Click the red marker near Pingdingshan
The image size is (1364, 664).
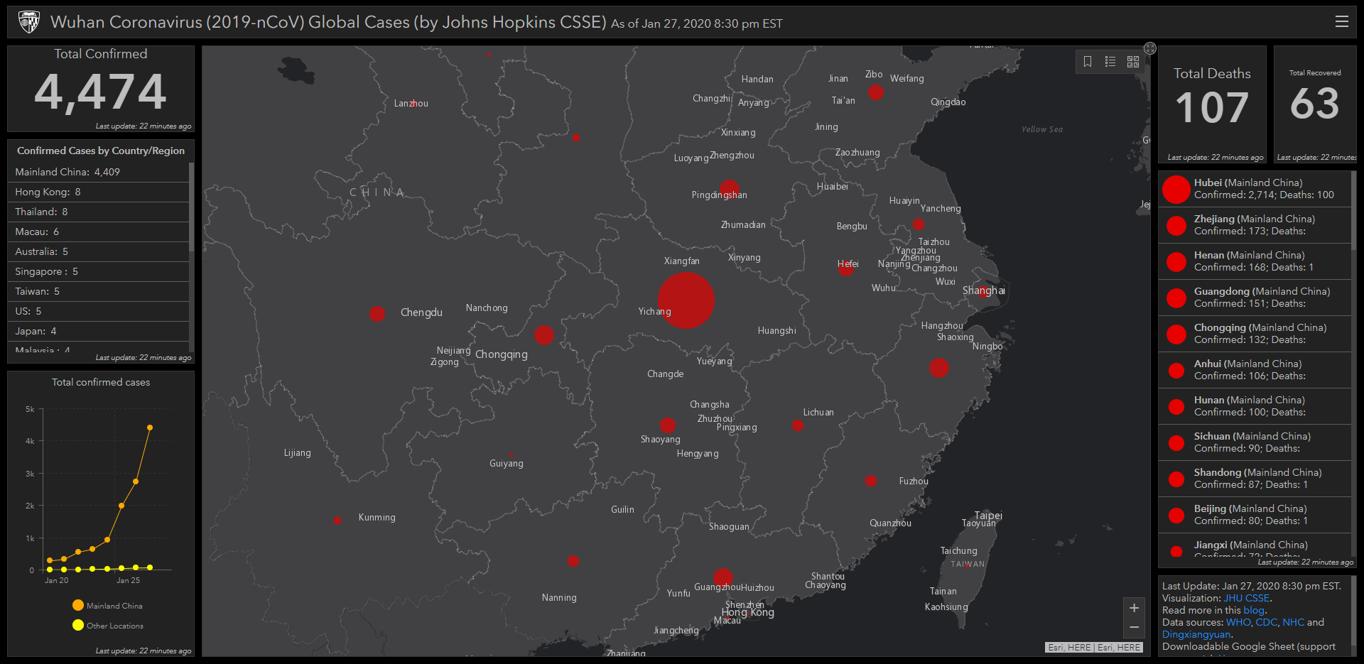[x=730, y=190]
